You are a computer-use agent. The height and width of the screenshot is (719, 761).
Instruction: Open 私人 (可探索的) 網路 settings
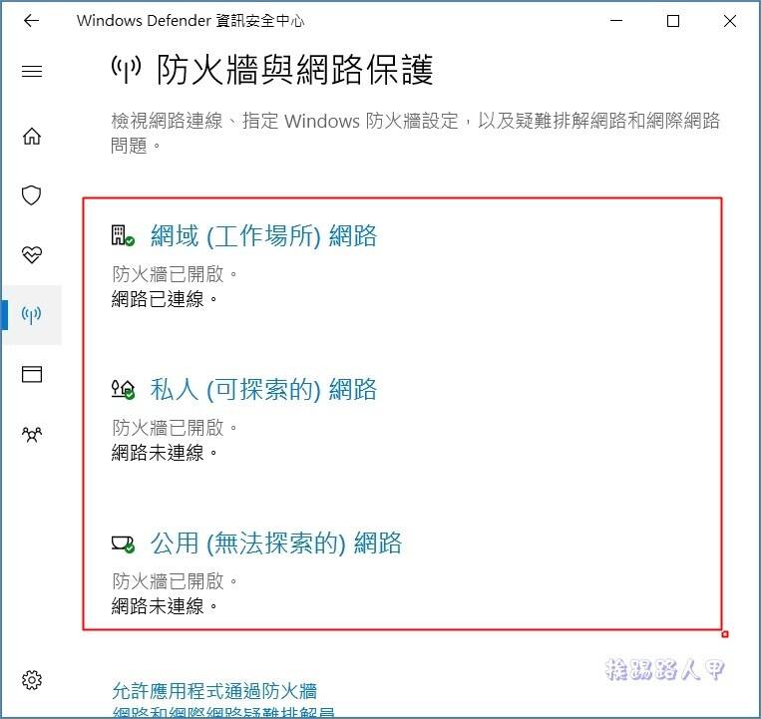pyautogui.click(x=263, y=390)
